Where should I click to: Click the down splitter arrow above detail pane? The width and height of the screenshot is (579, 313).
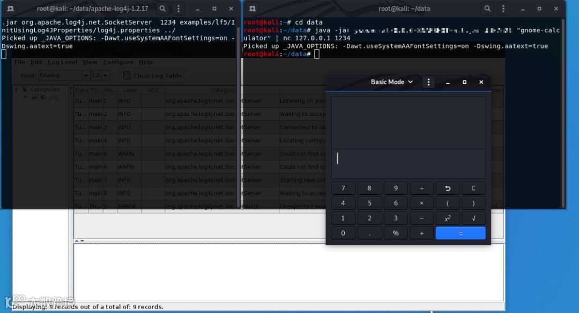click(82, 241)
